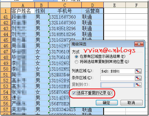Select column A header
Image resolution: width=149 pixels, height=116 pixels.
[23, 5]
